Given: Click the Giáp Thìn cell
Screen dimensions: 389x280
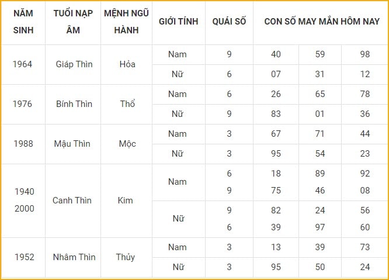Looking at the screenshot, I should pyautogui.click(x=74, y=64).
